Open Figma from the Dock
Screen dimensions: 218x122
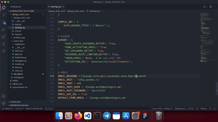pos(145,116)
